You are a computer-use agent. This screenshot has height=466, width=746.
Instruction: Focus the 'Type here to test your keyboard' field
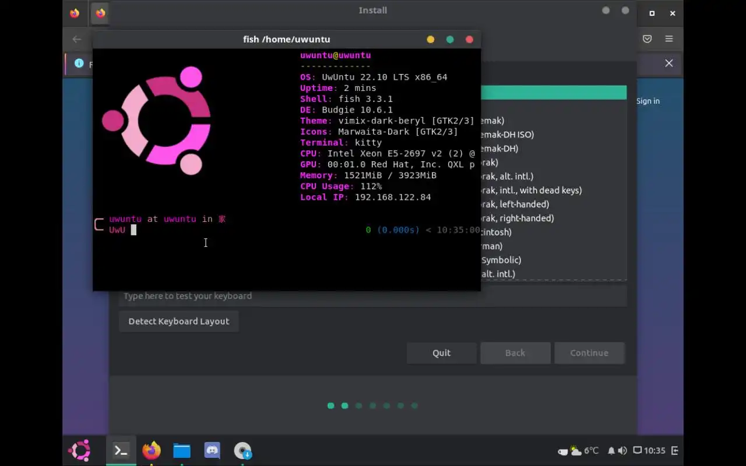373,296
